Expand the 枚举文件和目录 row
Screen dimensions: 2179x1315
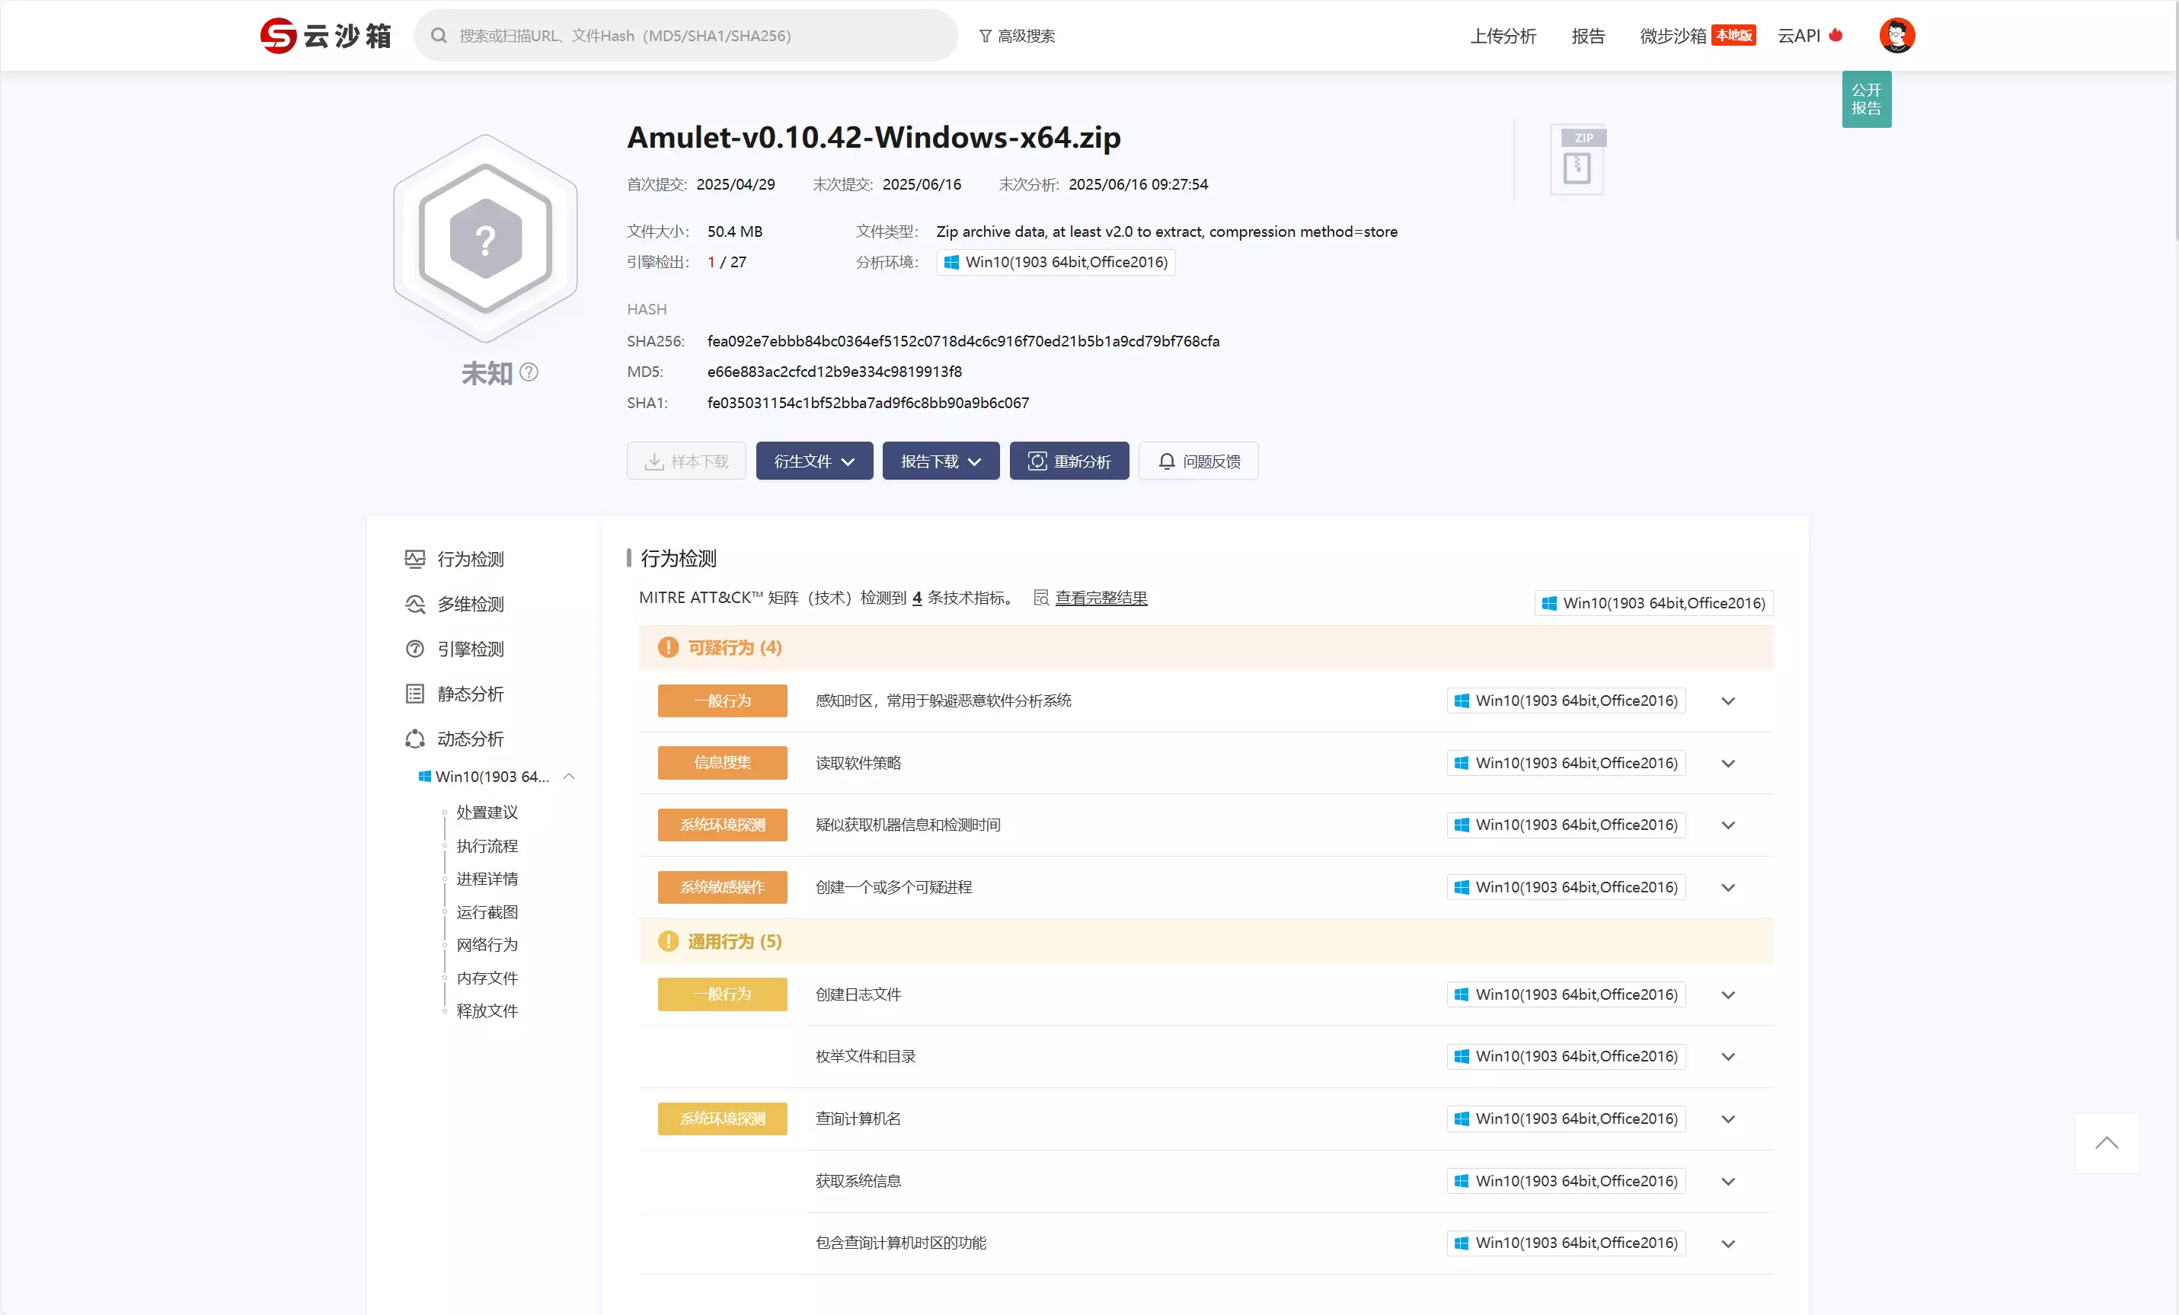click(x=1728, y=1057)
